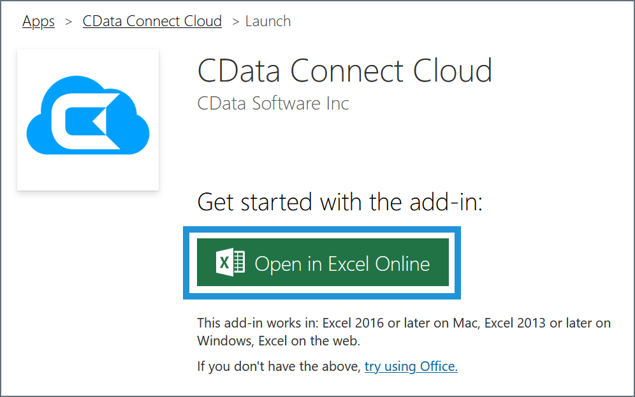Click the Excel icon on the green button
635x397 pixels.
(x=230, y=263)
